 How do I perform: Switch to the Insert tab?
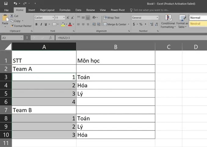[x=32, y=10]
